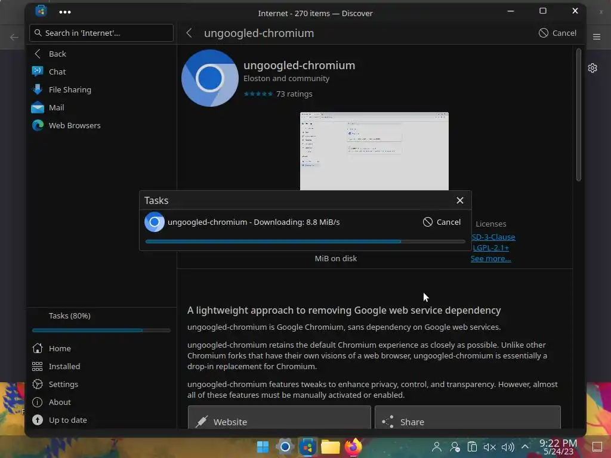Click the ungoogled-chromium icon in Tasks popup
This screenshot has width=611, height=458.
[155, 222]
